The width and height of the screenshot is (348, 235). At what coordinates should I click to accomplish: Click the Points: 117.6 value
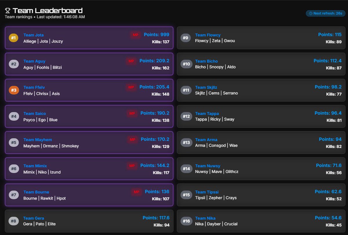[156, 218]
